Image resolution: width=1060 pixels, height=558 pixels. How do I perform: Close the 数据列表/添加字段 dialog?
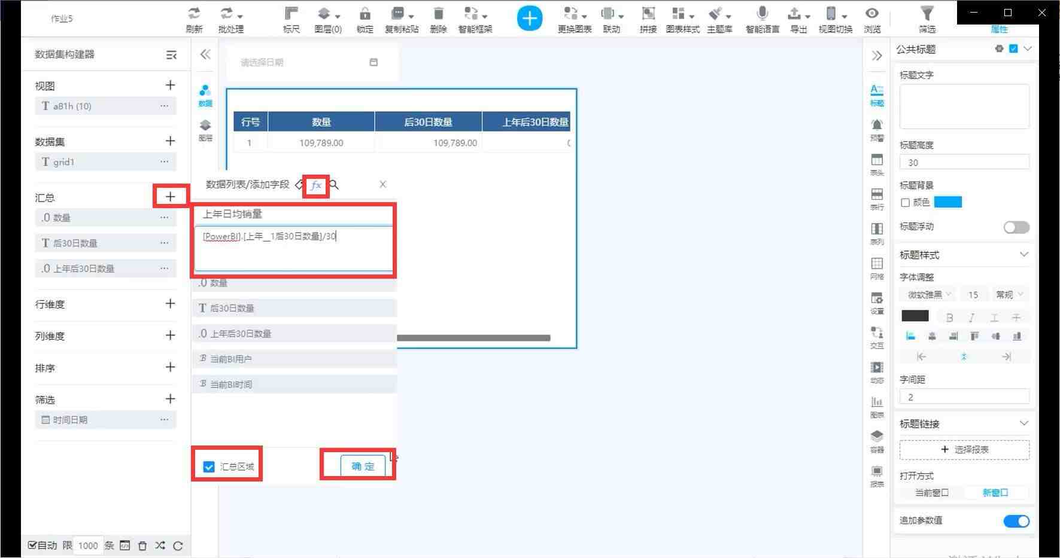pos(383,184)
